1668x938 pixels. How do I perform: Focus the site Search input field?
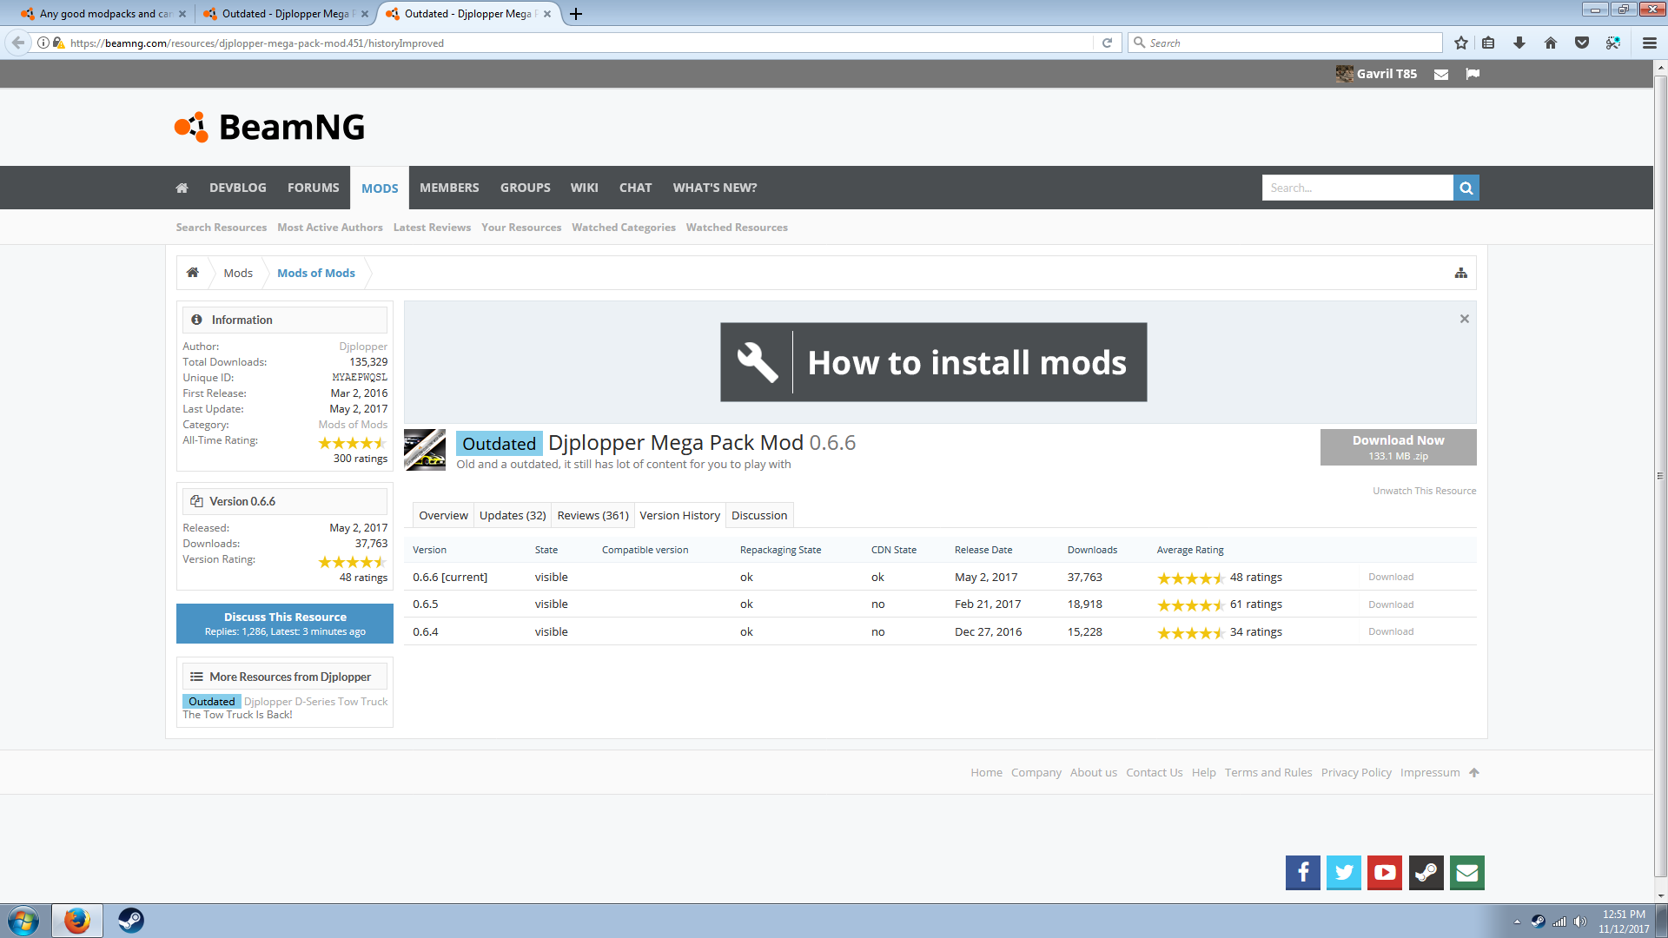[x=1357, y=188]
